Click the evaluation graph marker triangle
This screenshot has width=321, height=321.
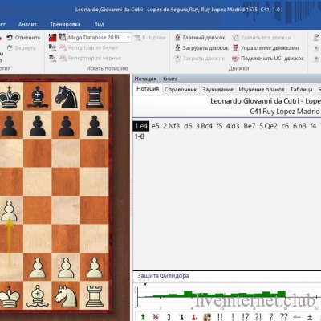(145, 284)
